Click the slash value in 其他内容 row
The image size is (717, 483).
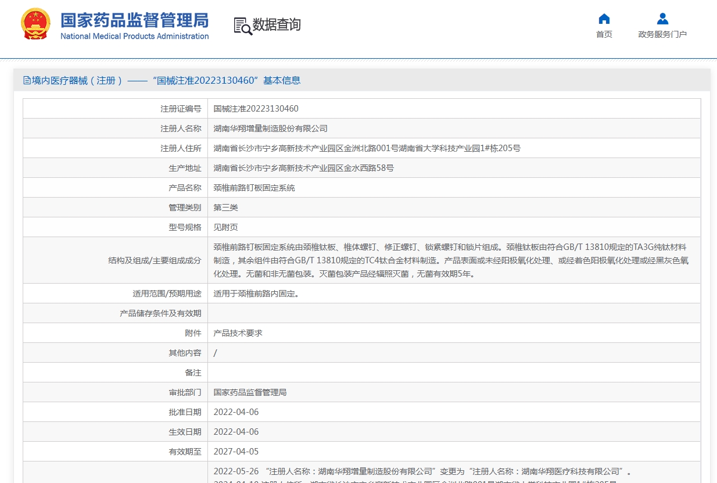coord(216,353)
